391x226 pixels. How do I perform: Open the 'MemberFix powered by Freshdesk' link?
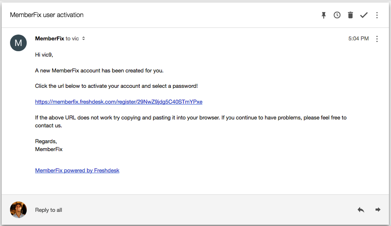[77, 170]
